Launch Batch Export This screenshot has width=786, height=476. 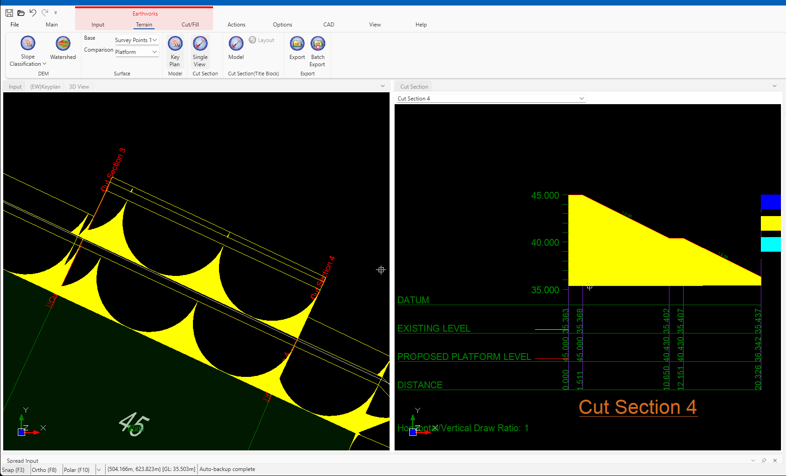click(317, 51)
